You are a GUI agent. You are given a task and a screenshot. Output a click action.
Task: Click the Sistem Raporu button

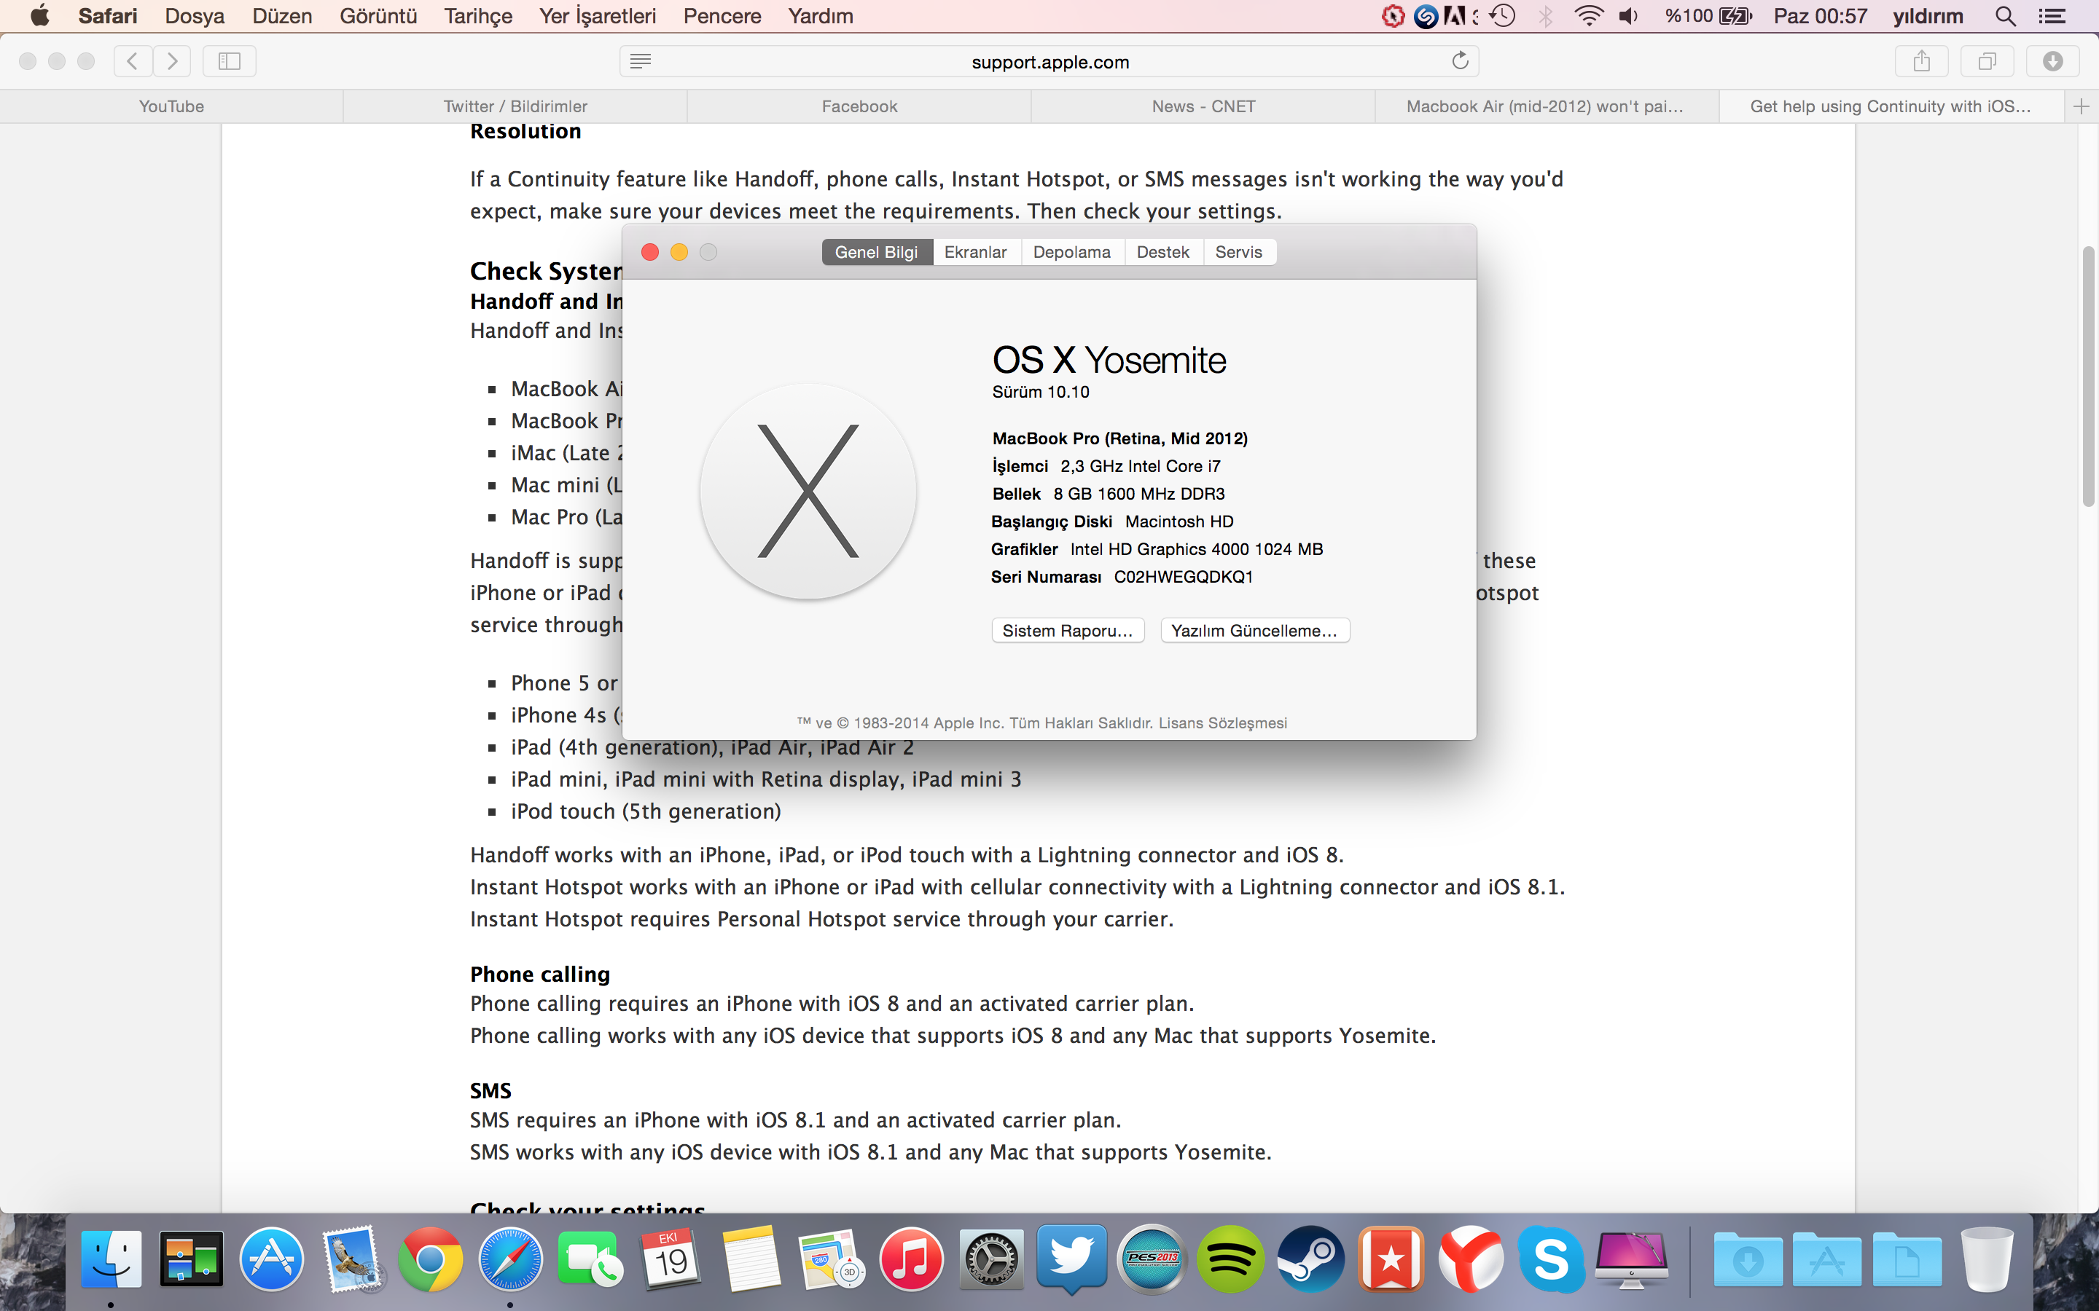click(x=1067, y=630)
